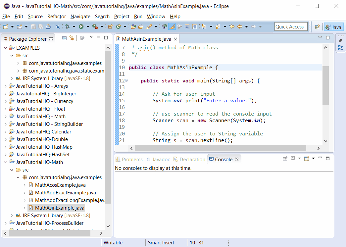Select the JavaTutorialHQ-ProcessBuilder project
346x247 pixels.
point(50,223)
